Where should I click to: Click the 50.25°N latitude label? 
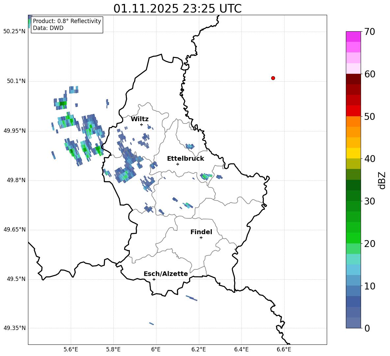(x=14, y=32)
